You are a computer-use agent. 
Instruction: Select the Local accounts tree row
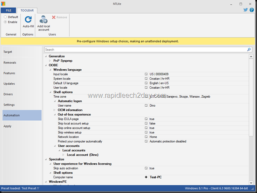[x=146, y=150]
